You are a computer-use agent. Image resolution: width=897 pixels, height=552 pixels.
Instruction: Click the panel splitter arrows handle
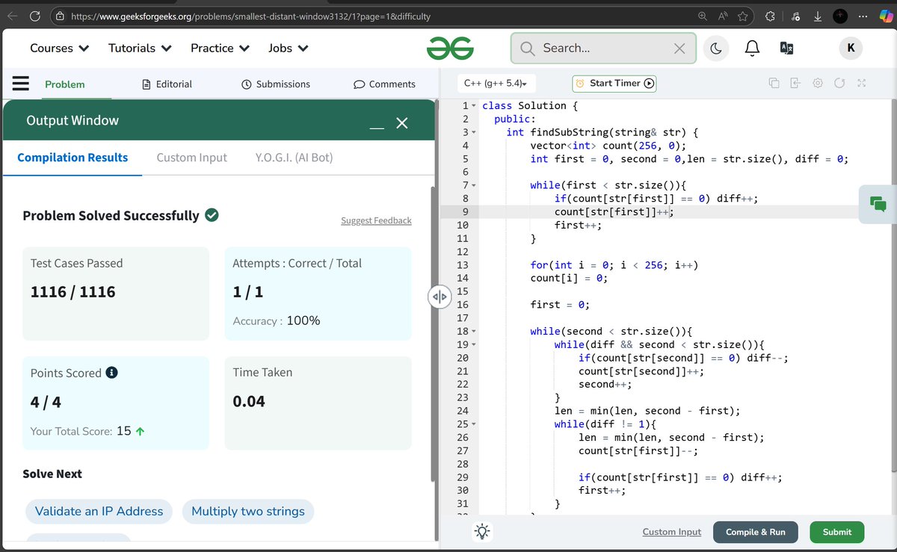(x=439, y=297)
